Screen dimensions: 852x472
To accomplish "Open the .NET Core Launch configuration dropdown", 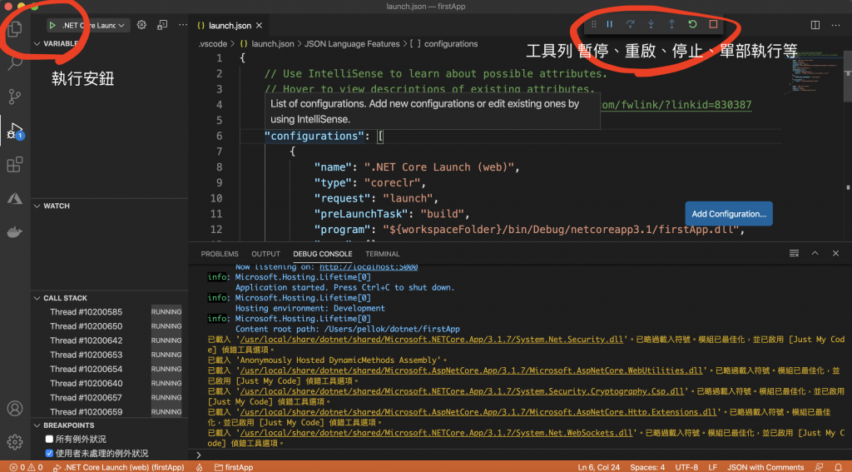I will [93, 25].
